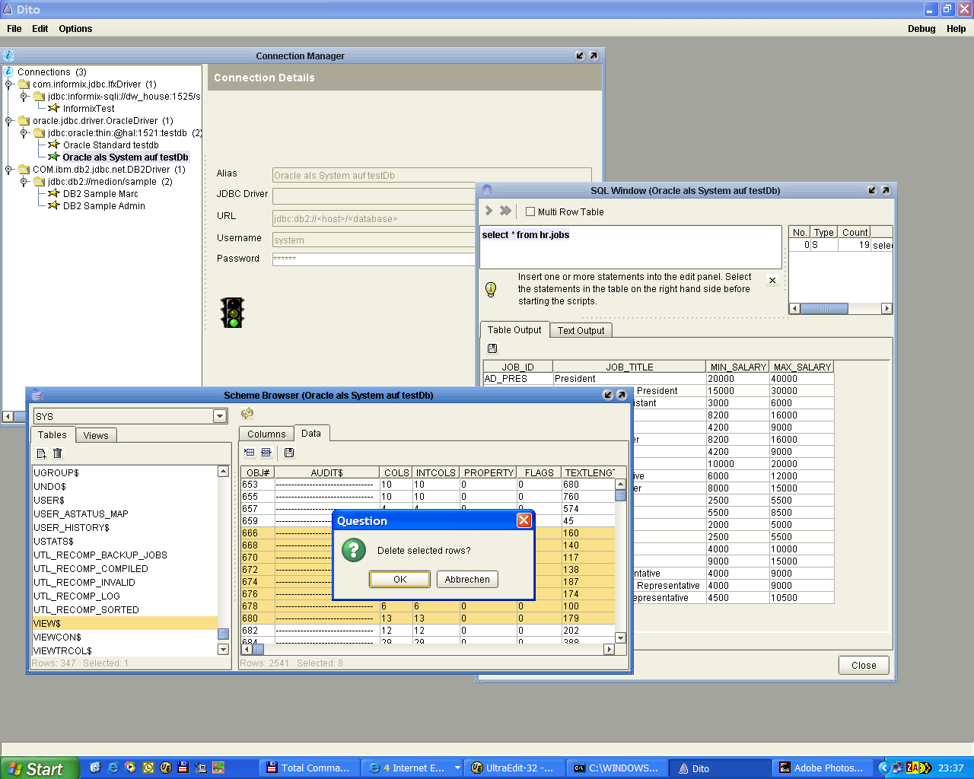The width and height of the screenshot is (974, 779).
Task: Collapse the oracle.jdbc.driver.OracleDriver tree node
Action: coord(9,121)
